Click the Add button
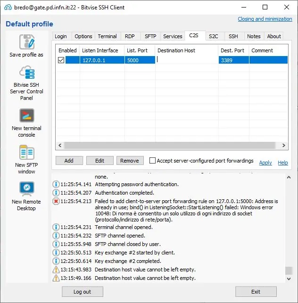The image size is (298, 303). (x=69, y=161)
